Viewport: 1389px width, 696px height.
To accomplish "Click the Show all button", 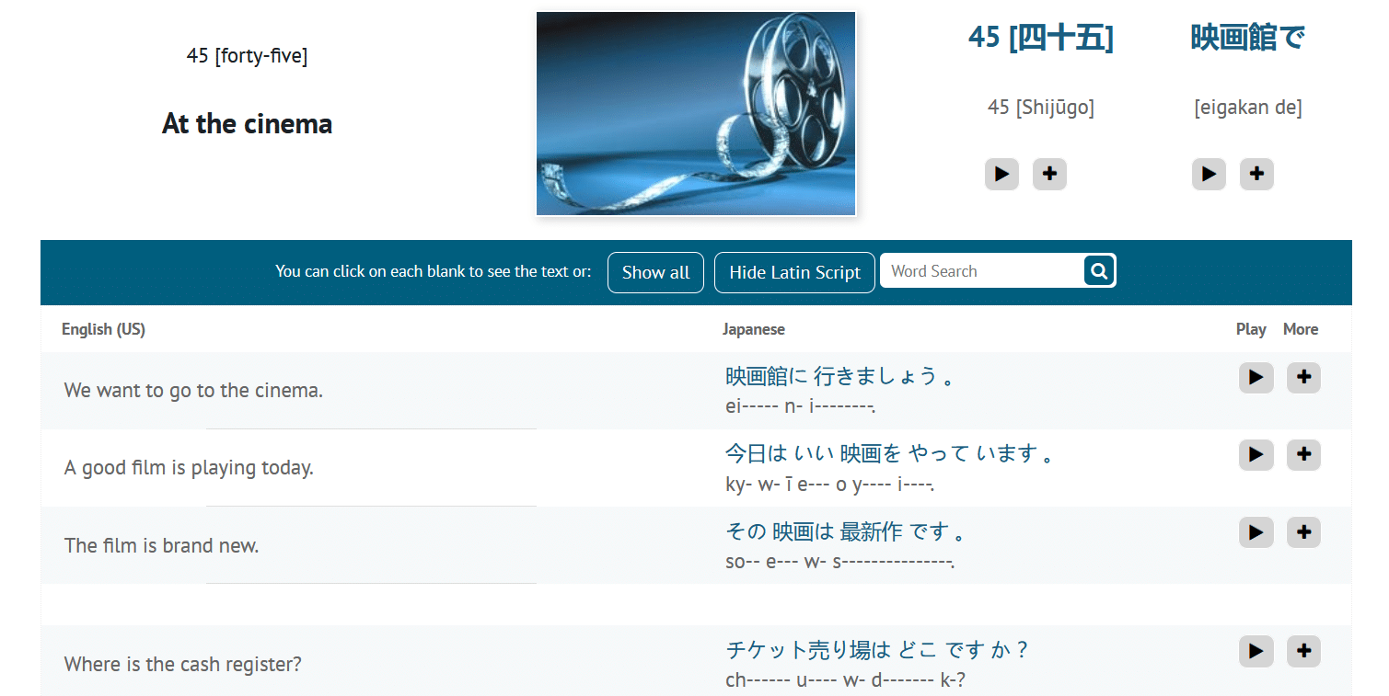I will tap(655, 272).
